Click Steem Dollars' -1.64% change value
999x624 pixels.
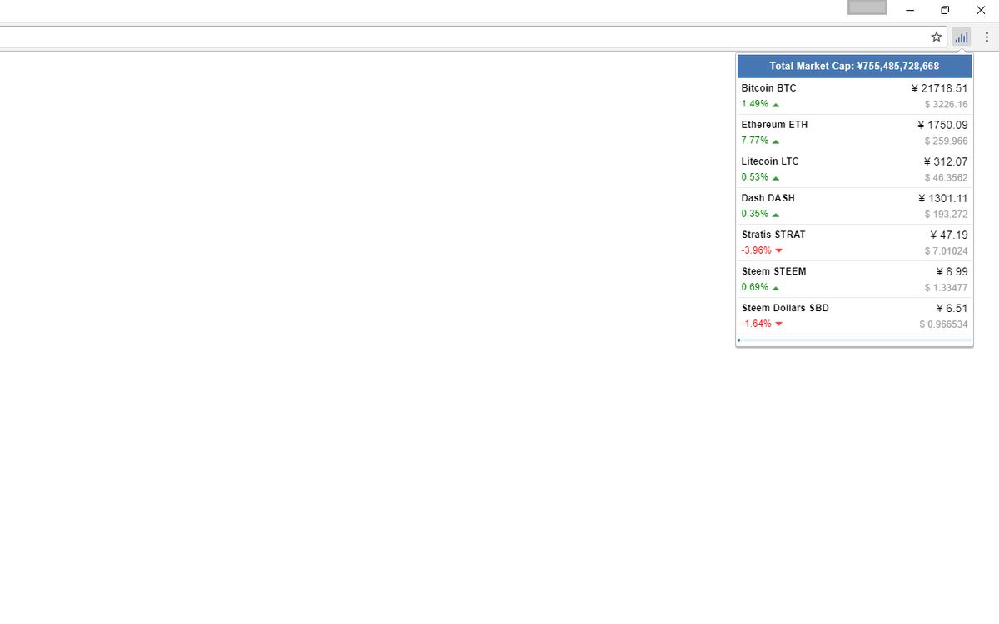point(756,324)
